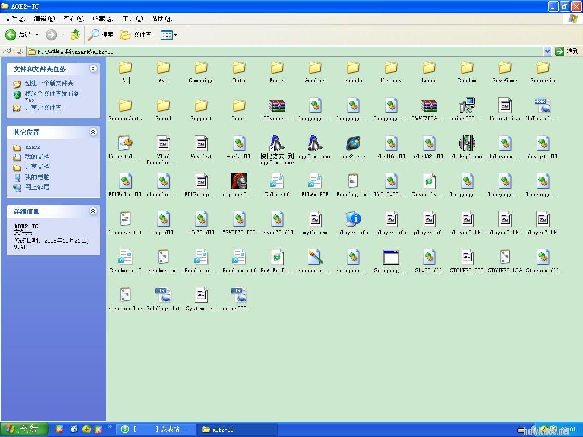Select the aoe2.exe file icon
The width and height of the screenshot is (583, 437).
coord(353,144)
